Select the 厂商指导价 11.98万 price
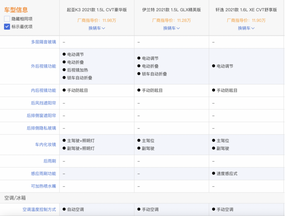 pyautogui.click(x=97, y=20)
